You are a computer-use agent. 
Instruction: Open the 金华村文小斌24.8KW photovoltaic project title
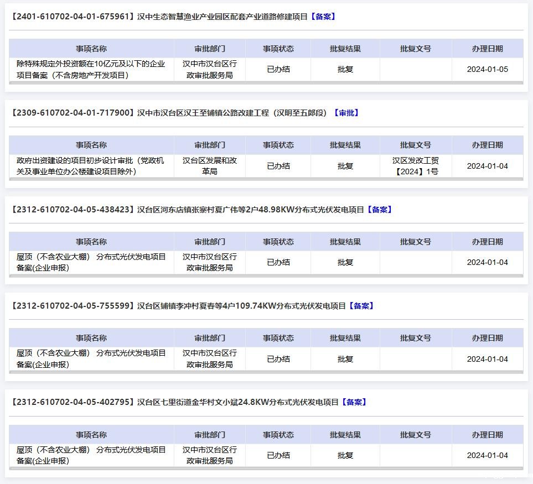tap(237, 402)
